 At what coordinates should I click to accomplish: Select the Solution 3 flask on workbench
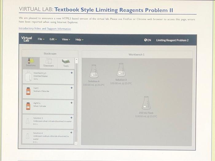[121, 70]
